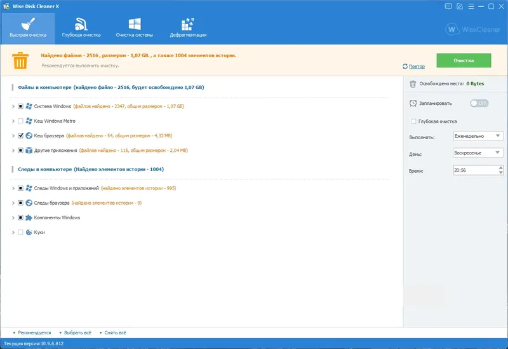Expand Следы Windows и приложений row
508x349 pixels.
pos(13,188)
